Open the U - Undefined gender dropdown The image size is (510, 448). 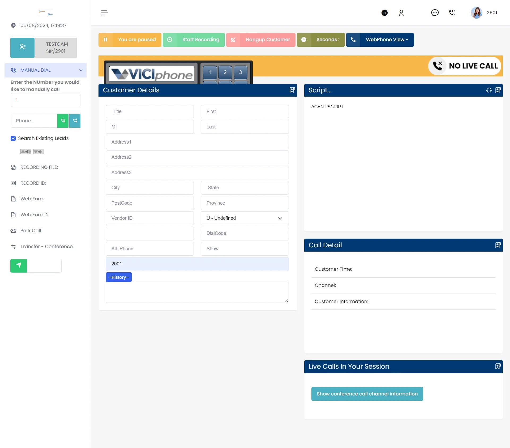click(x=245, y=218)
